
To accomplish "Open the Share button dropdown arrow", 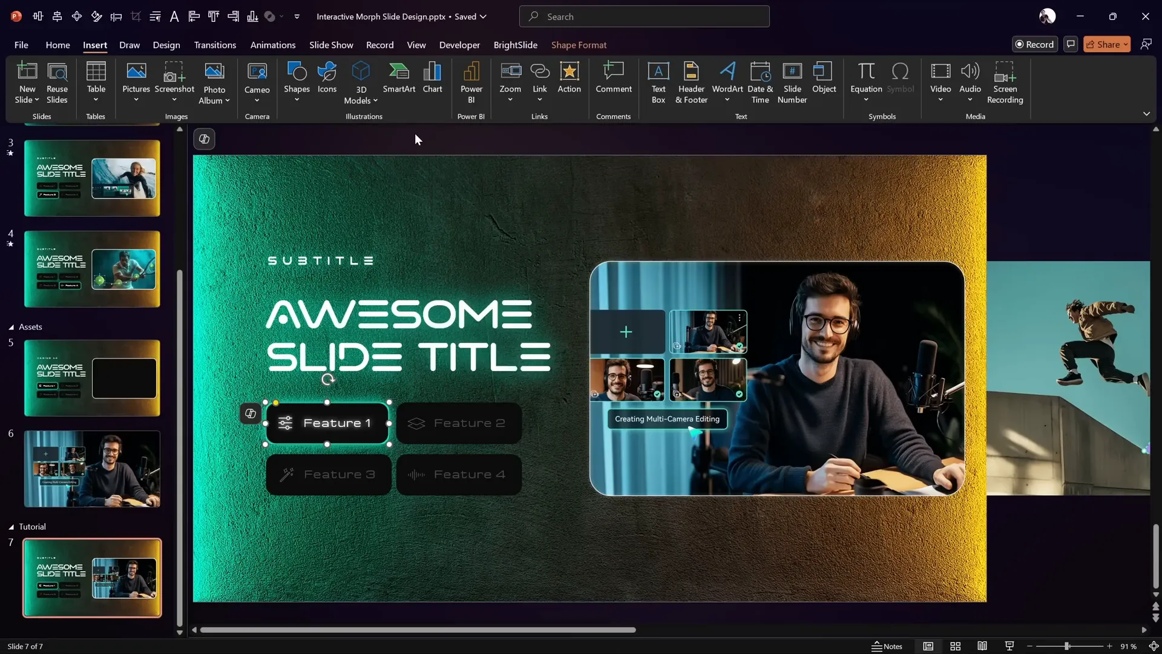I will pos(1126,44).
